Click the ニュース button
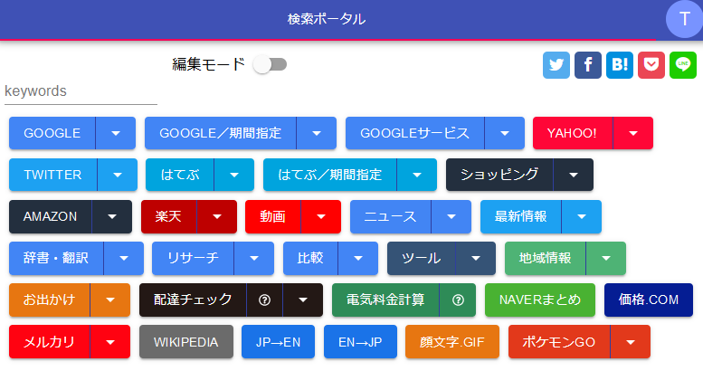 pyautogui.click(x=391, y=216)
